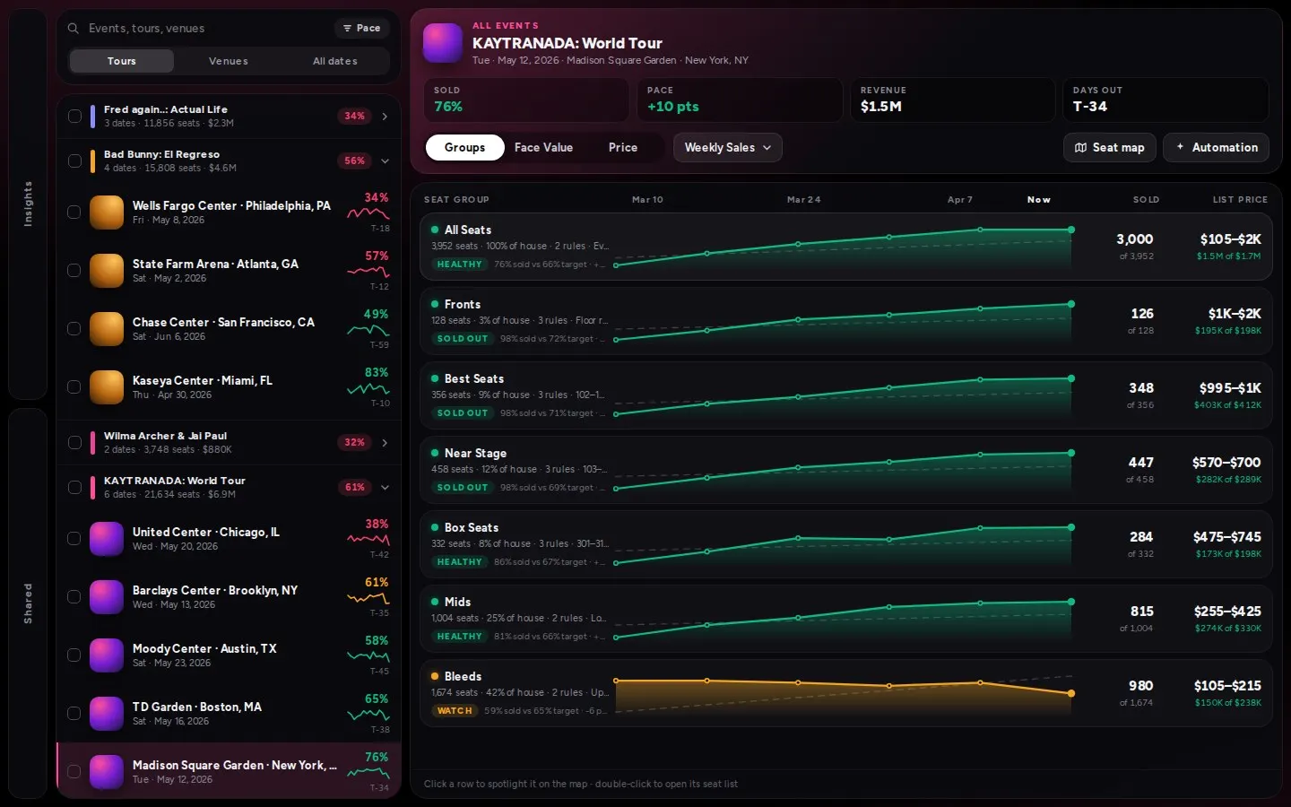This screenshot has width=1291, height=807.
Task: Click the State Farm Arena sparkline chart
Action: [x=368, y=272]
